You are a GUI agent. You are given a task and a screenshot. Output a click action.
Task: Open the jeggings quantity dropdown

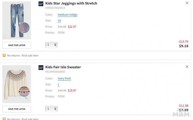coord(51,45)
